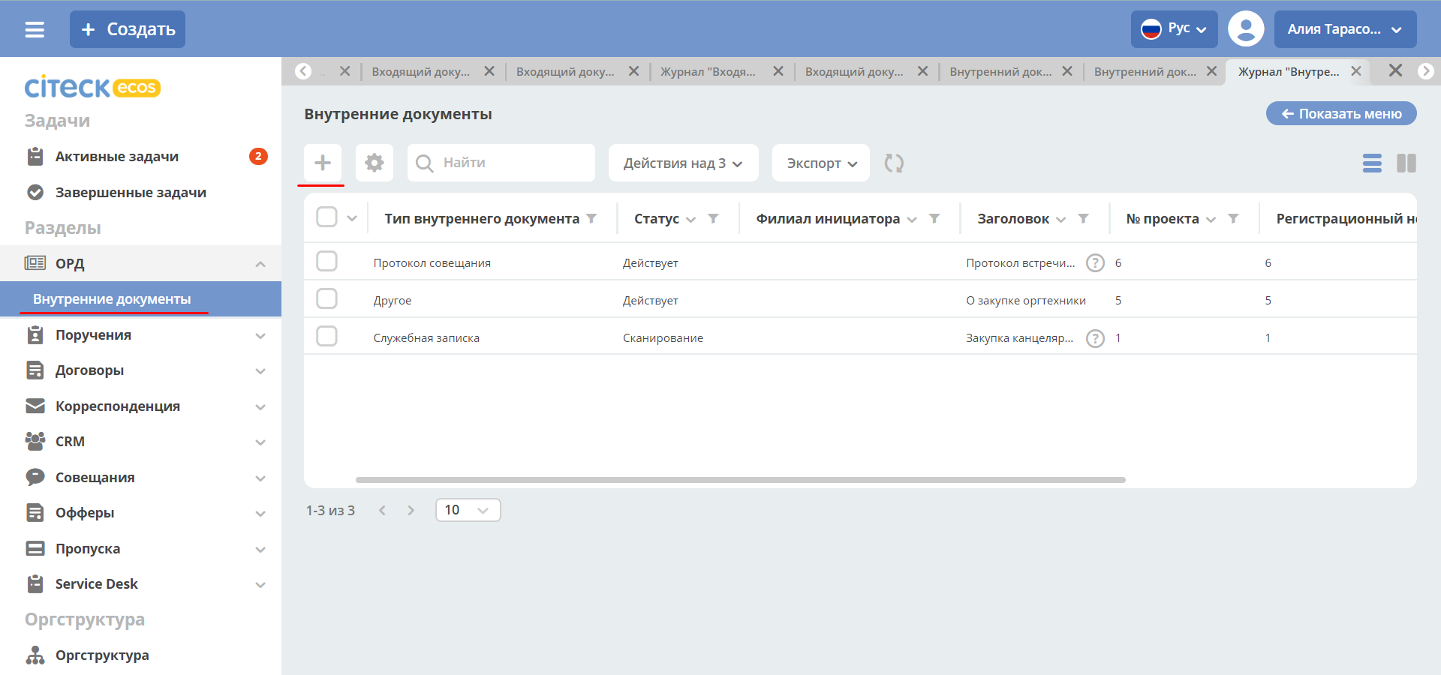Expand the Совещания section

point(260,478)
